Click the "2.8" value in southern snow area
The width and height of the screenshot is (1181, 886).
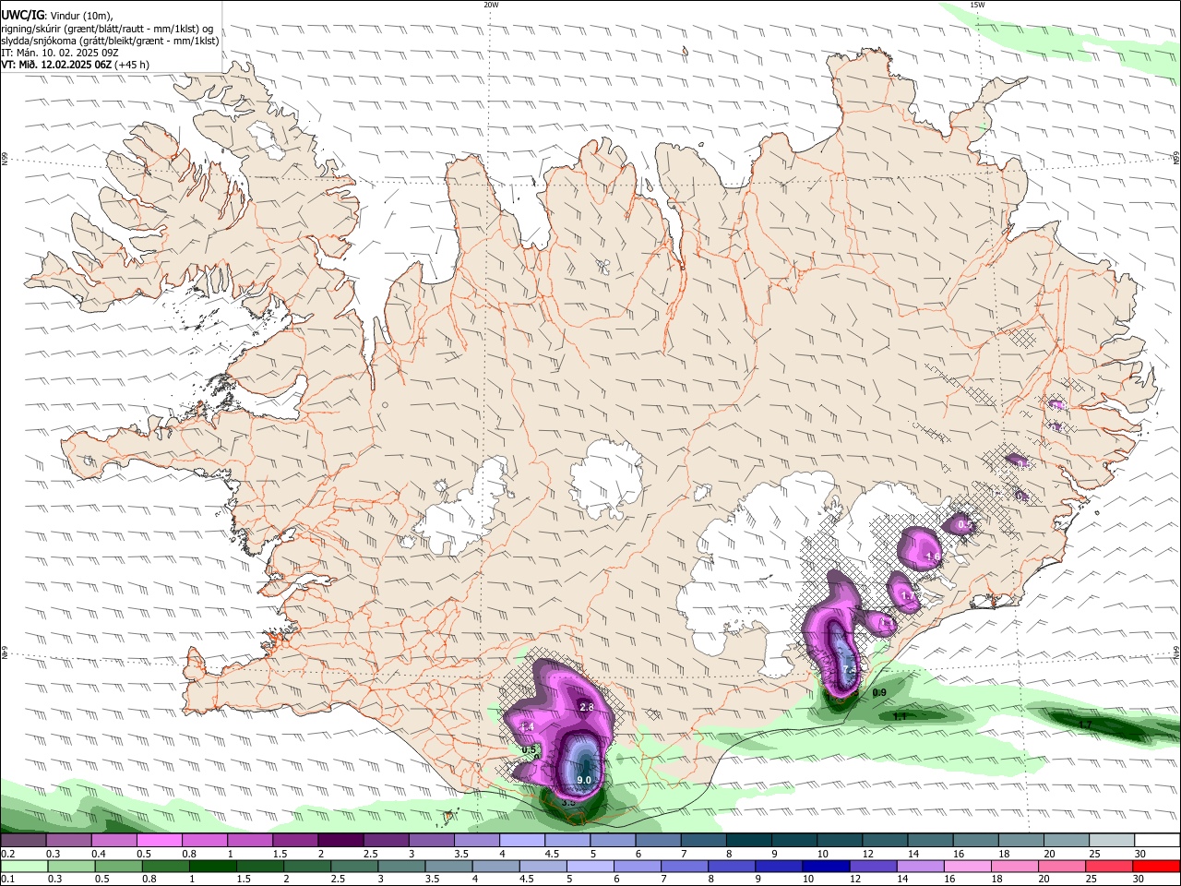[586, 707]
